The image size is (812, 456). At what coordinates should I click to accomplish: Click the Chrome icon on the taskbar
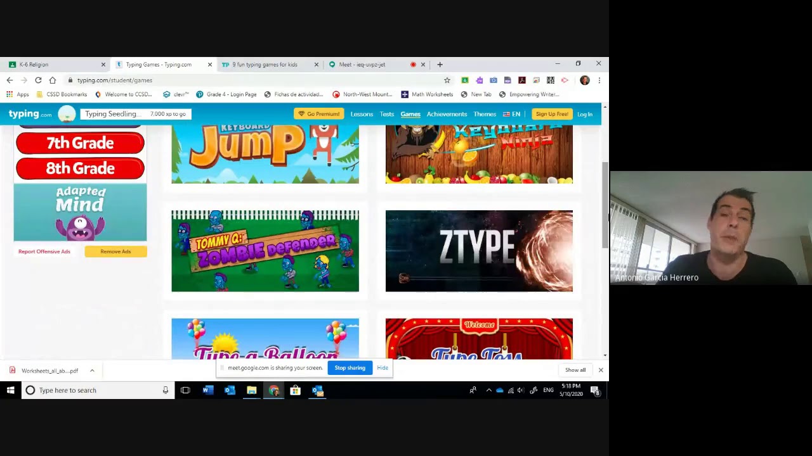[273, 390]
